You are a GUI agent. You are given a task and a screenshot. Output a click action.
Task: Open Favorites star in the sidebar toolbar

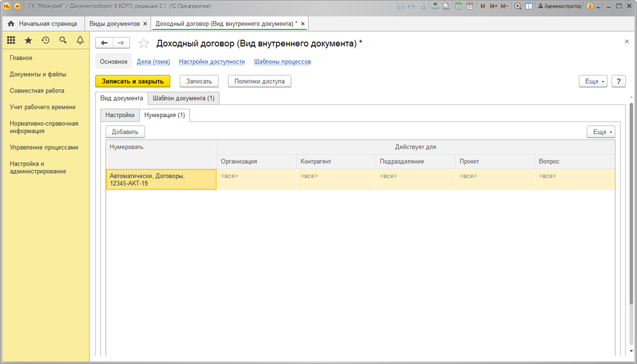(x=28, y=40)
